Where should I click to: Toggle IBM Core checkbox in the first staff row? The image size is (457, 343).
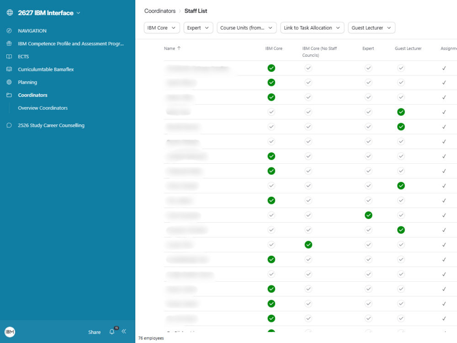[x=271, y=68]
